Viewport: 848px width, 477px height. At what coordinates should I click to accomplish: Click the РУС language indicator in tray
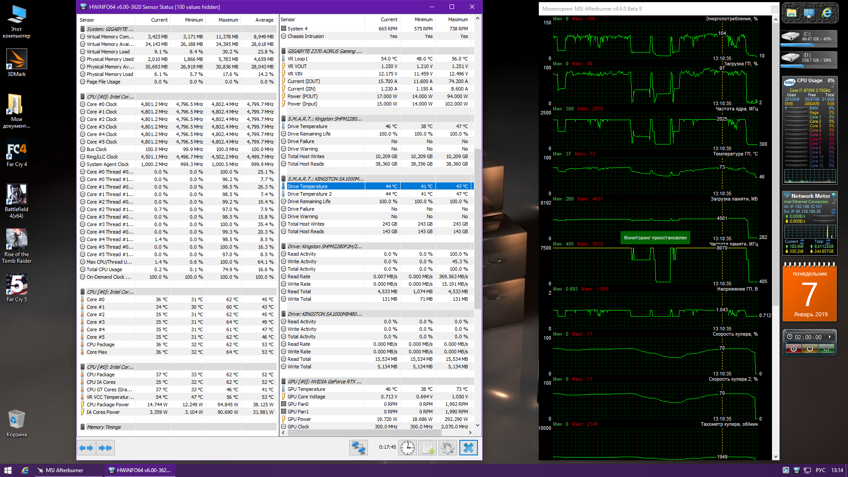coord(820,470)
